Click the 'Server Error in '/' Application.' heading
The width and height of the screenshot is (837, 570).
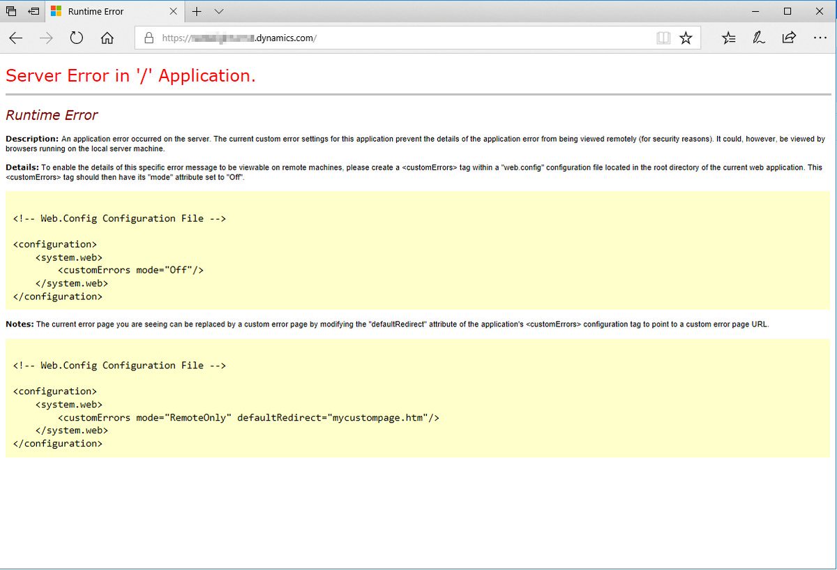[x=131, y=75]
